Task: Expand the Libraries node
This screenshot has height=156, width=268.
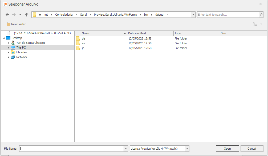Action: (8, 53)
